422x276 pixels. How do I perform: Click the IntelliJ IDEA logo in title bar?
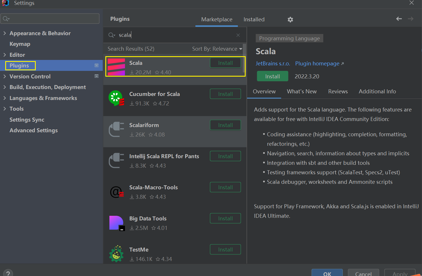[x=5, y=3]
